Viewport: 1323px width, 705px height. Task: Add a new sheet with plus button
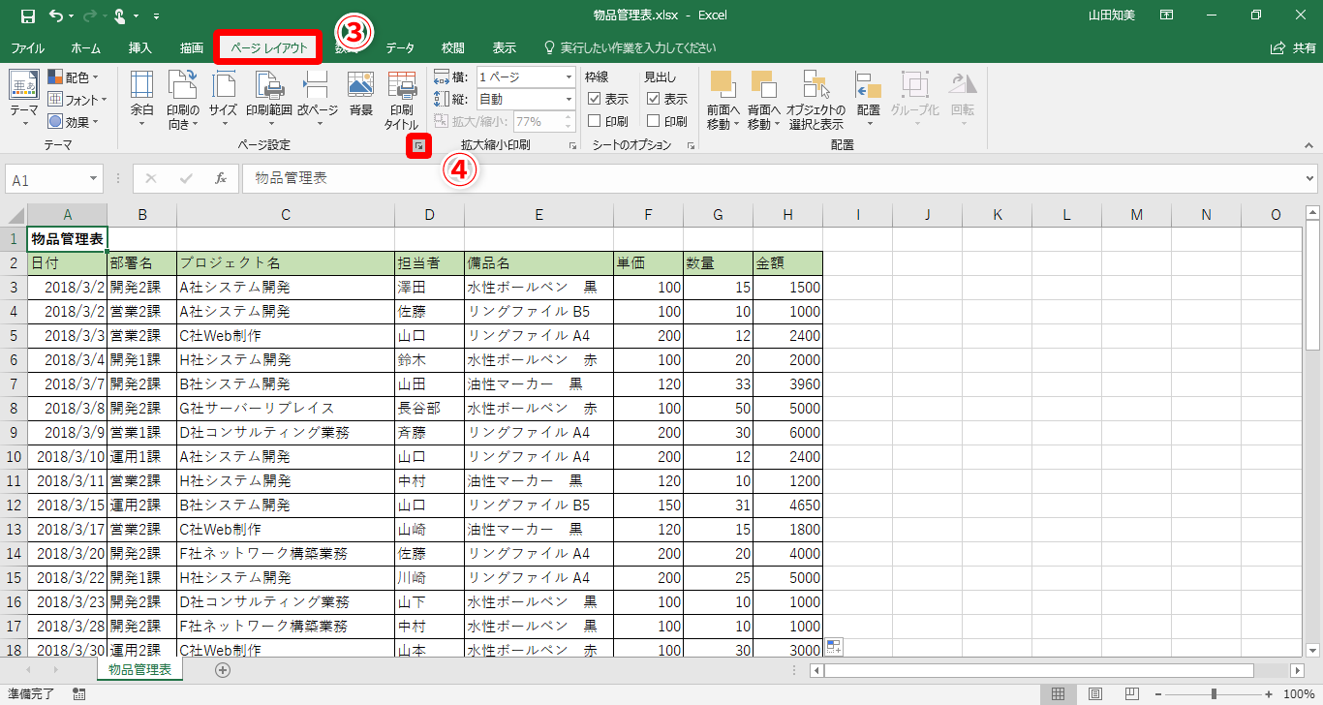tap(223, 669)
